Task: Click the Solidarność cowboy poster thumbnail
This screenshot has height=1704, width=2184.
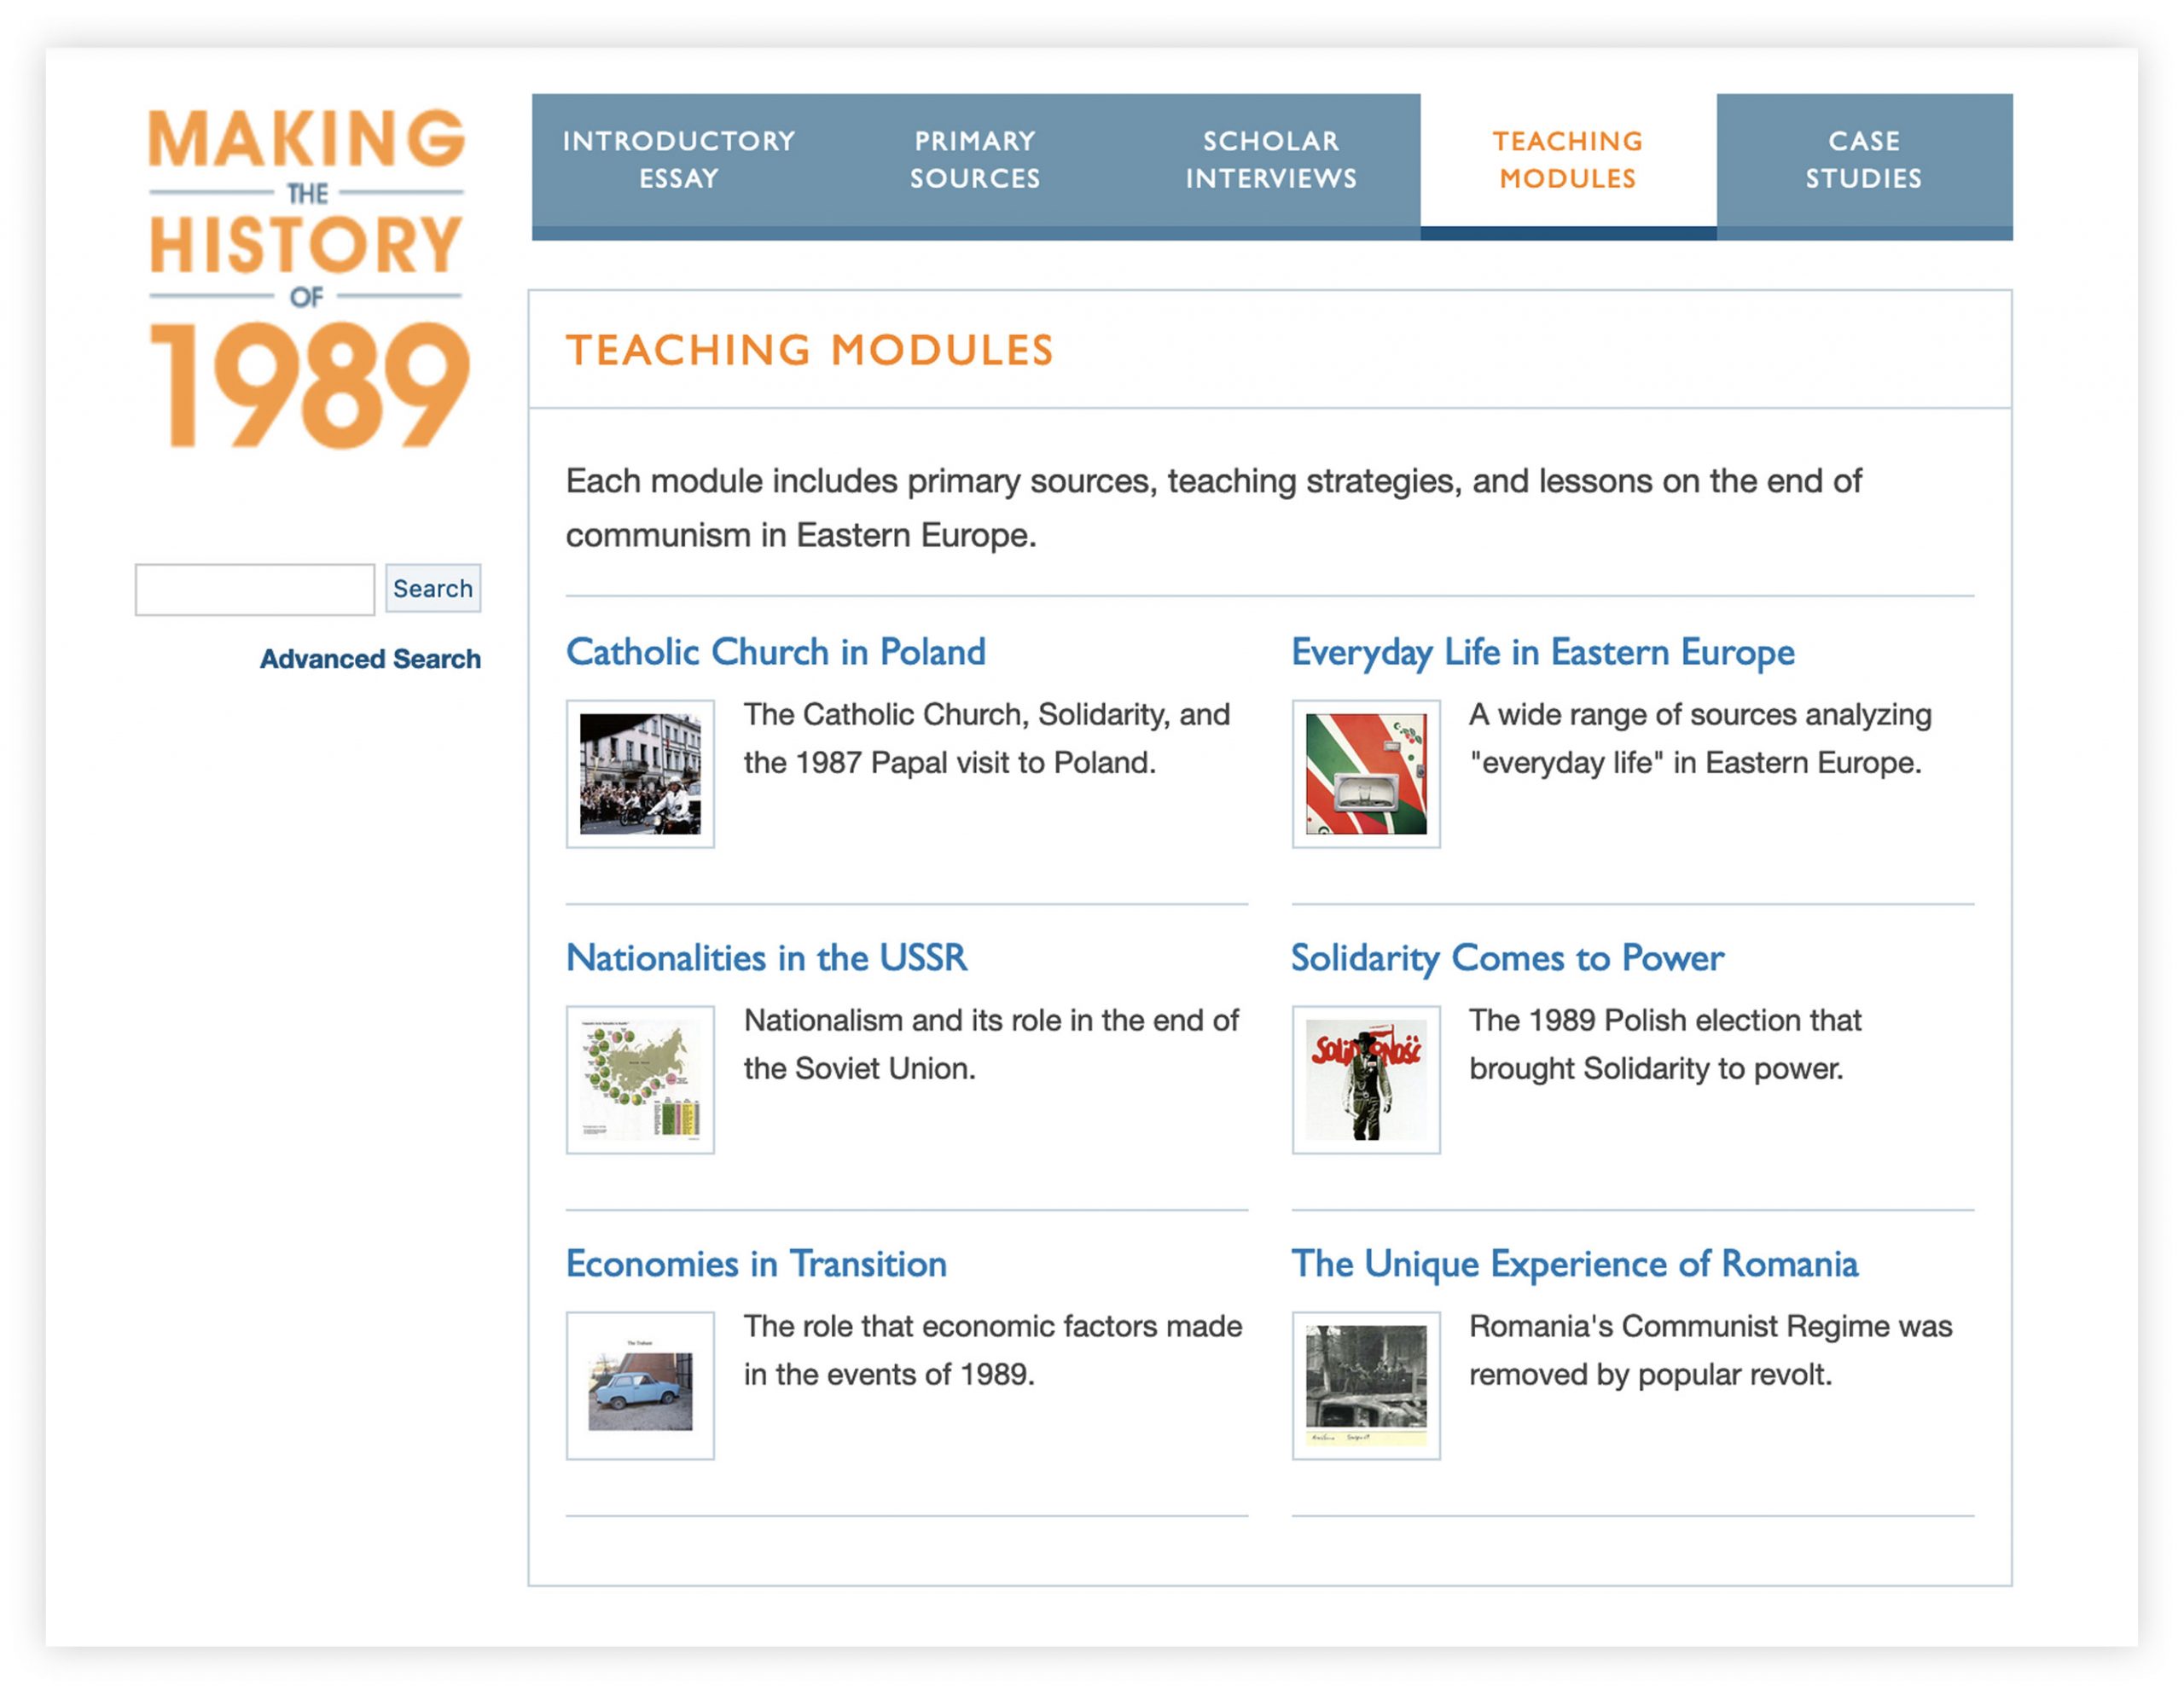Action: click(1366, 1080)
